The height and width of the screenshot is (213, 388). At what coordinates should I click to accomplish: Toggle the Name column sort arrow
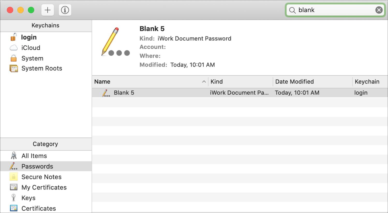pos(204,82)
